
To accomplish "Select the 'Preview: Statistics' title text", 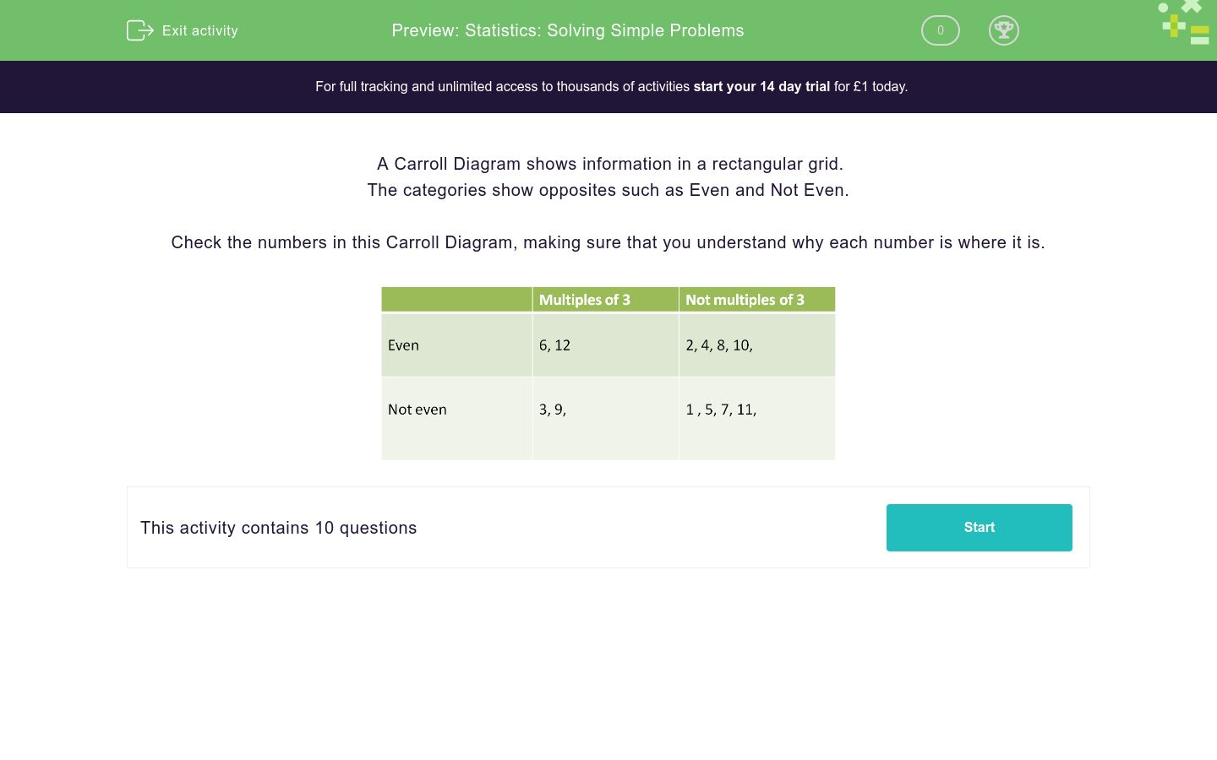I will [x=567, y=30].
